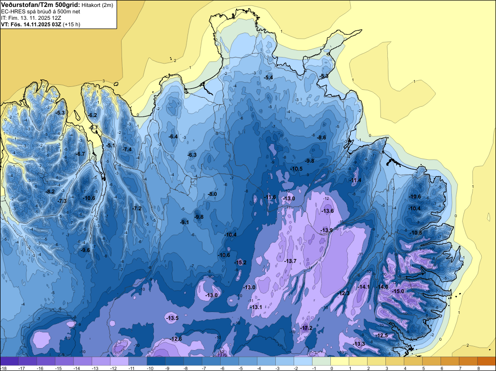The height and width of the screenshot is (371, 496).
Task: Click the -6.2 temperature label
Action: (92, 116)
